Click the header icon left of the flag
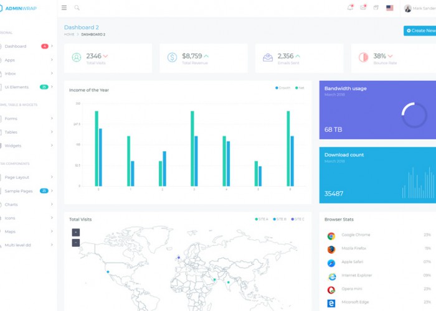Screen dimensions: 436x311 point(376,7)
